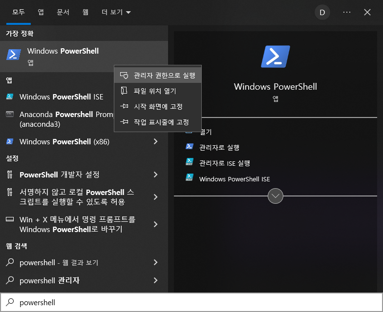
Task: Open the 더 보기 dropdown
Action: point(116,12)
